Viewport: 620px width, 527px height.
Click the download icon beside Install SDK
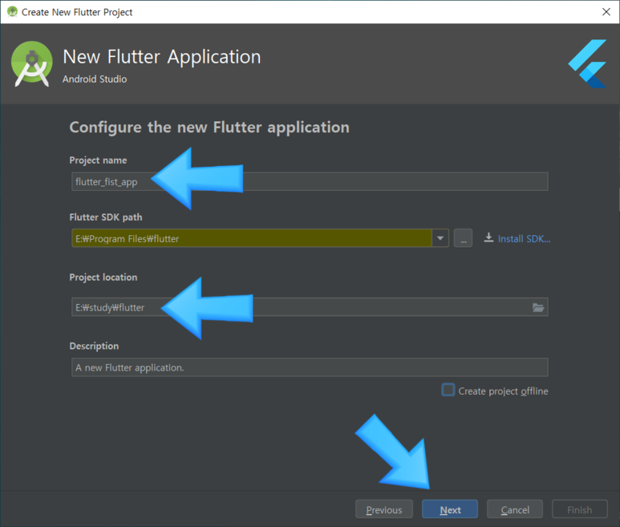tap(488, 237)
